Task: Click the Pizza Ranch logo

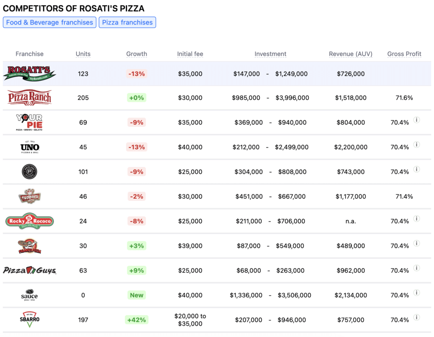Action: 30,98
